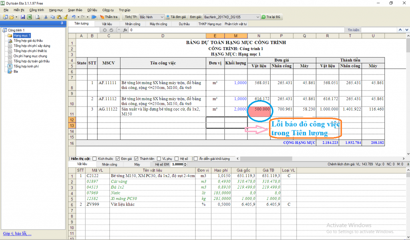
Task: Click the Undo arrow icon
Action: tap(74, 17)
